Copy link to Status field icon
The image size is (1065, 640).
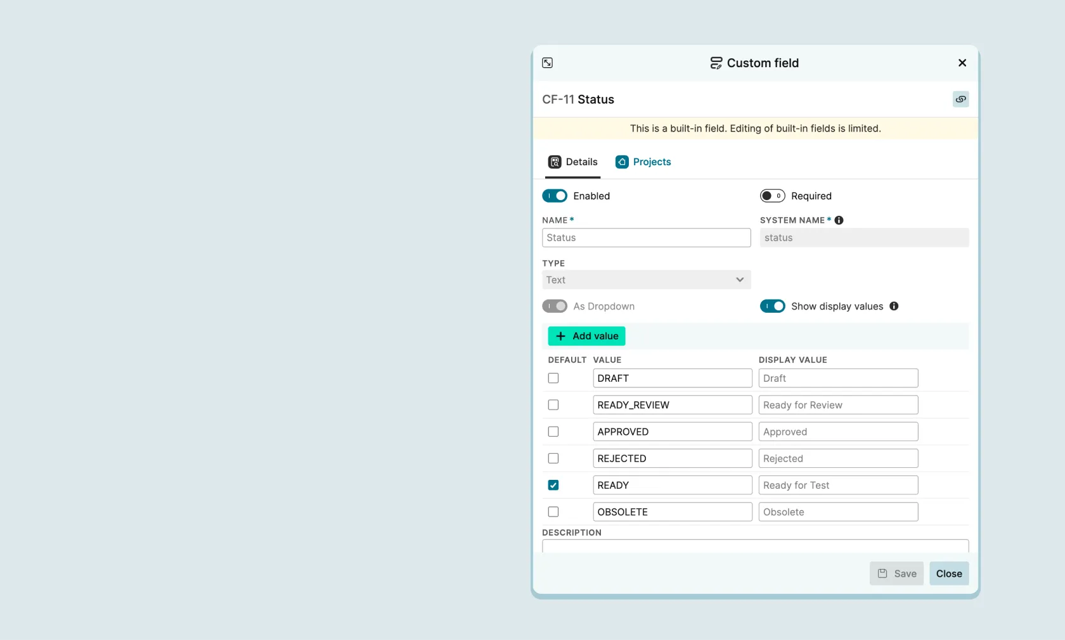pos(960,99)
